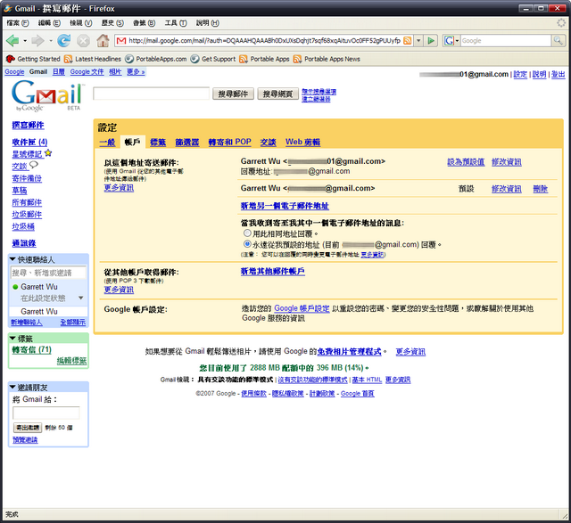The image size is (571, 523).
Task: Click the 基本 HTML view link
Action: pos(367,380)
